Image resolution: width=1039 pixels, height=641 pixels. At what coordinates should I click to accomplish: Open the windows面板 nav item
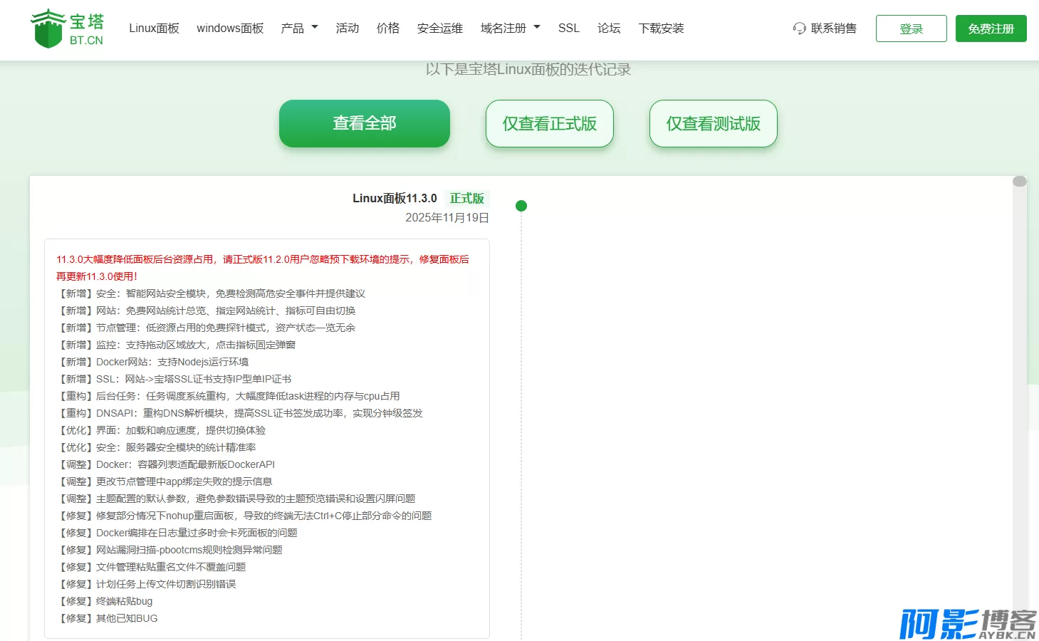230,28
